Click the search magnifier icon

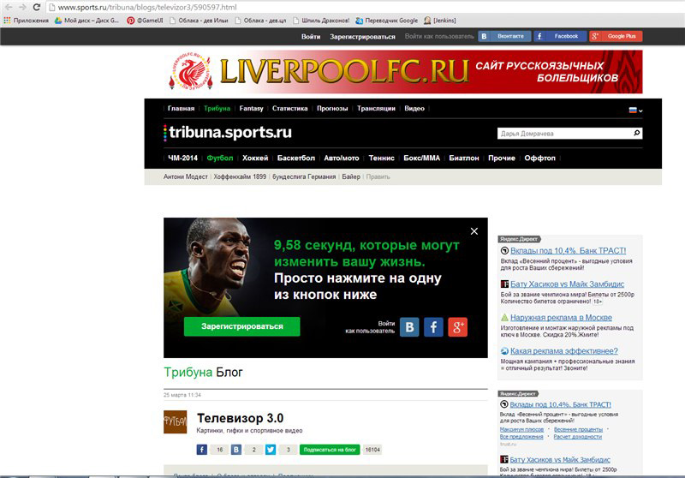(637, 133)
